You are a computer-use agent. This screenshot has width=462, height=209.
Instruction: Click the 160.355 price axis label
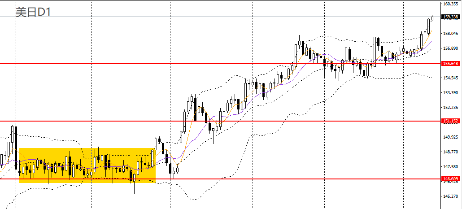[x=450, y=4]
